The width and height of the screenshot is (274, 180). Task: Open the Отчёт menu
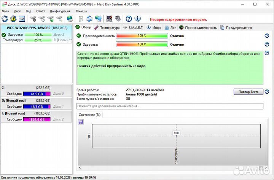(41, 11)
